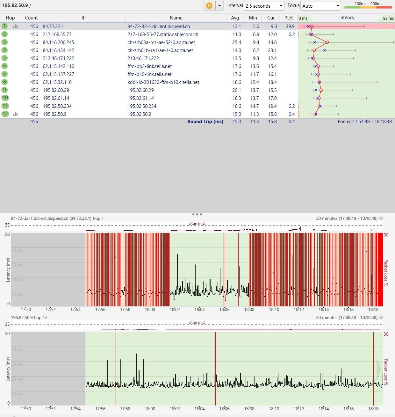Sort by the PL% column header
The width and height of the screenshot is (395, 417).
coord(289,18)
